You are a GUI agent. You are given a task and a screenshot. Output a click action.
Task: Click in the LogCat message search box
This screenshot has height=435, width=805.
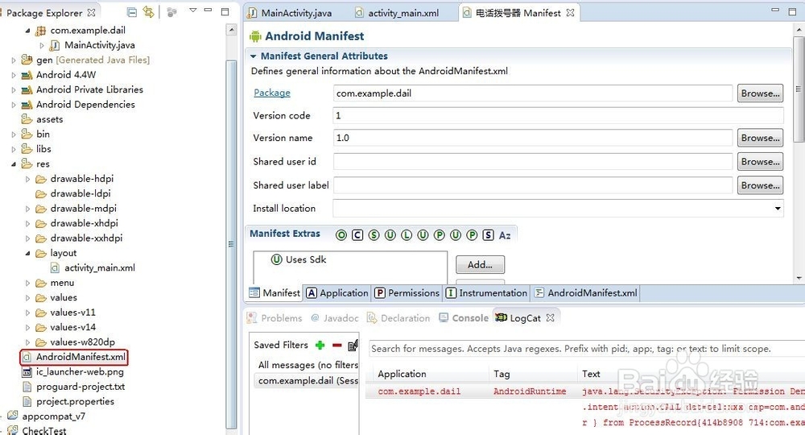pyautogui.click(x=585, y=349)
